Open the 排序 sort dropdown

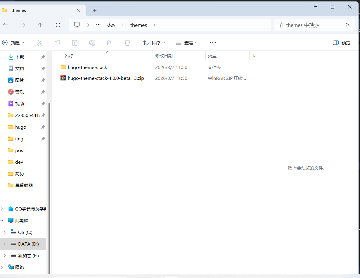pyautogui.click(x=154, y=43)
